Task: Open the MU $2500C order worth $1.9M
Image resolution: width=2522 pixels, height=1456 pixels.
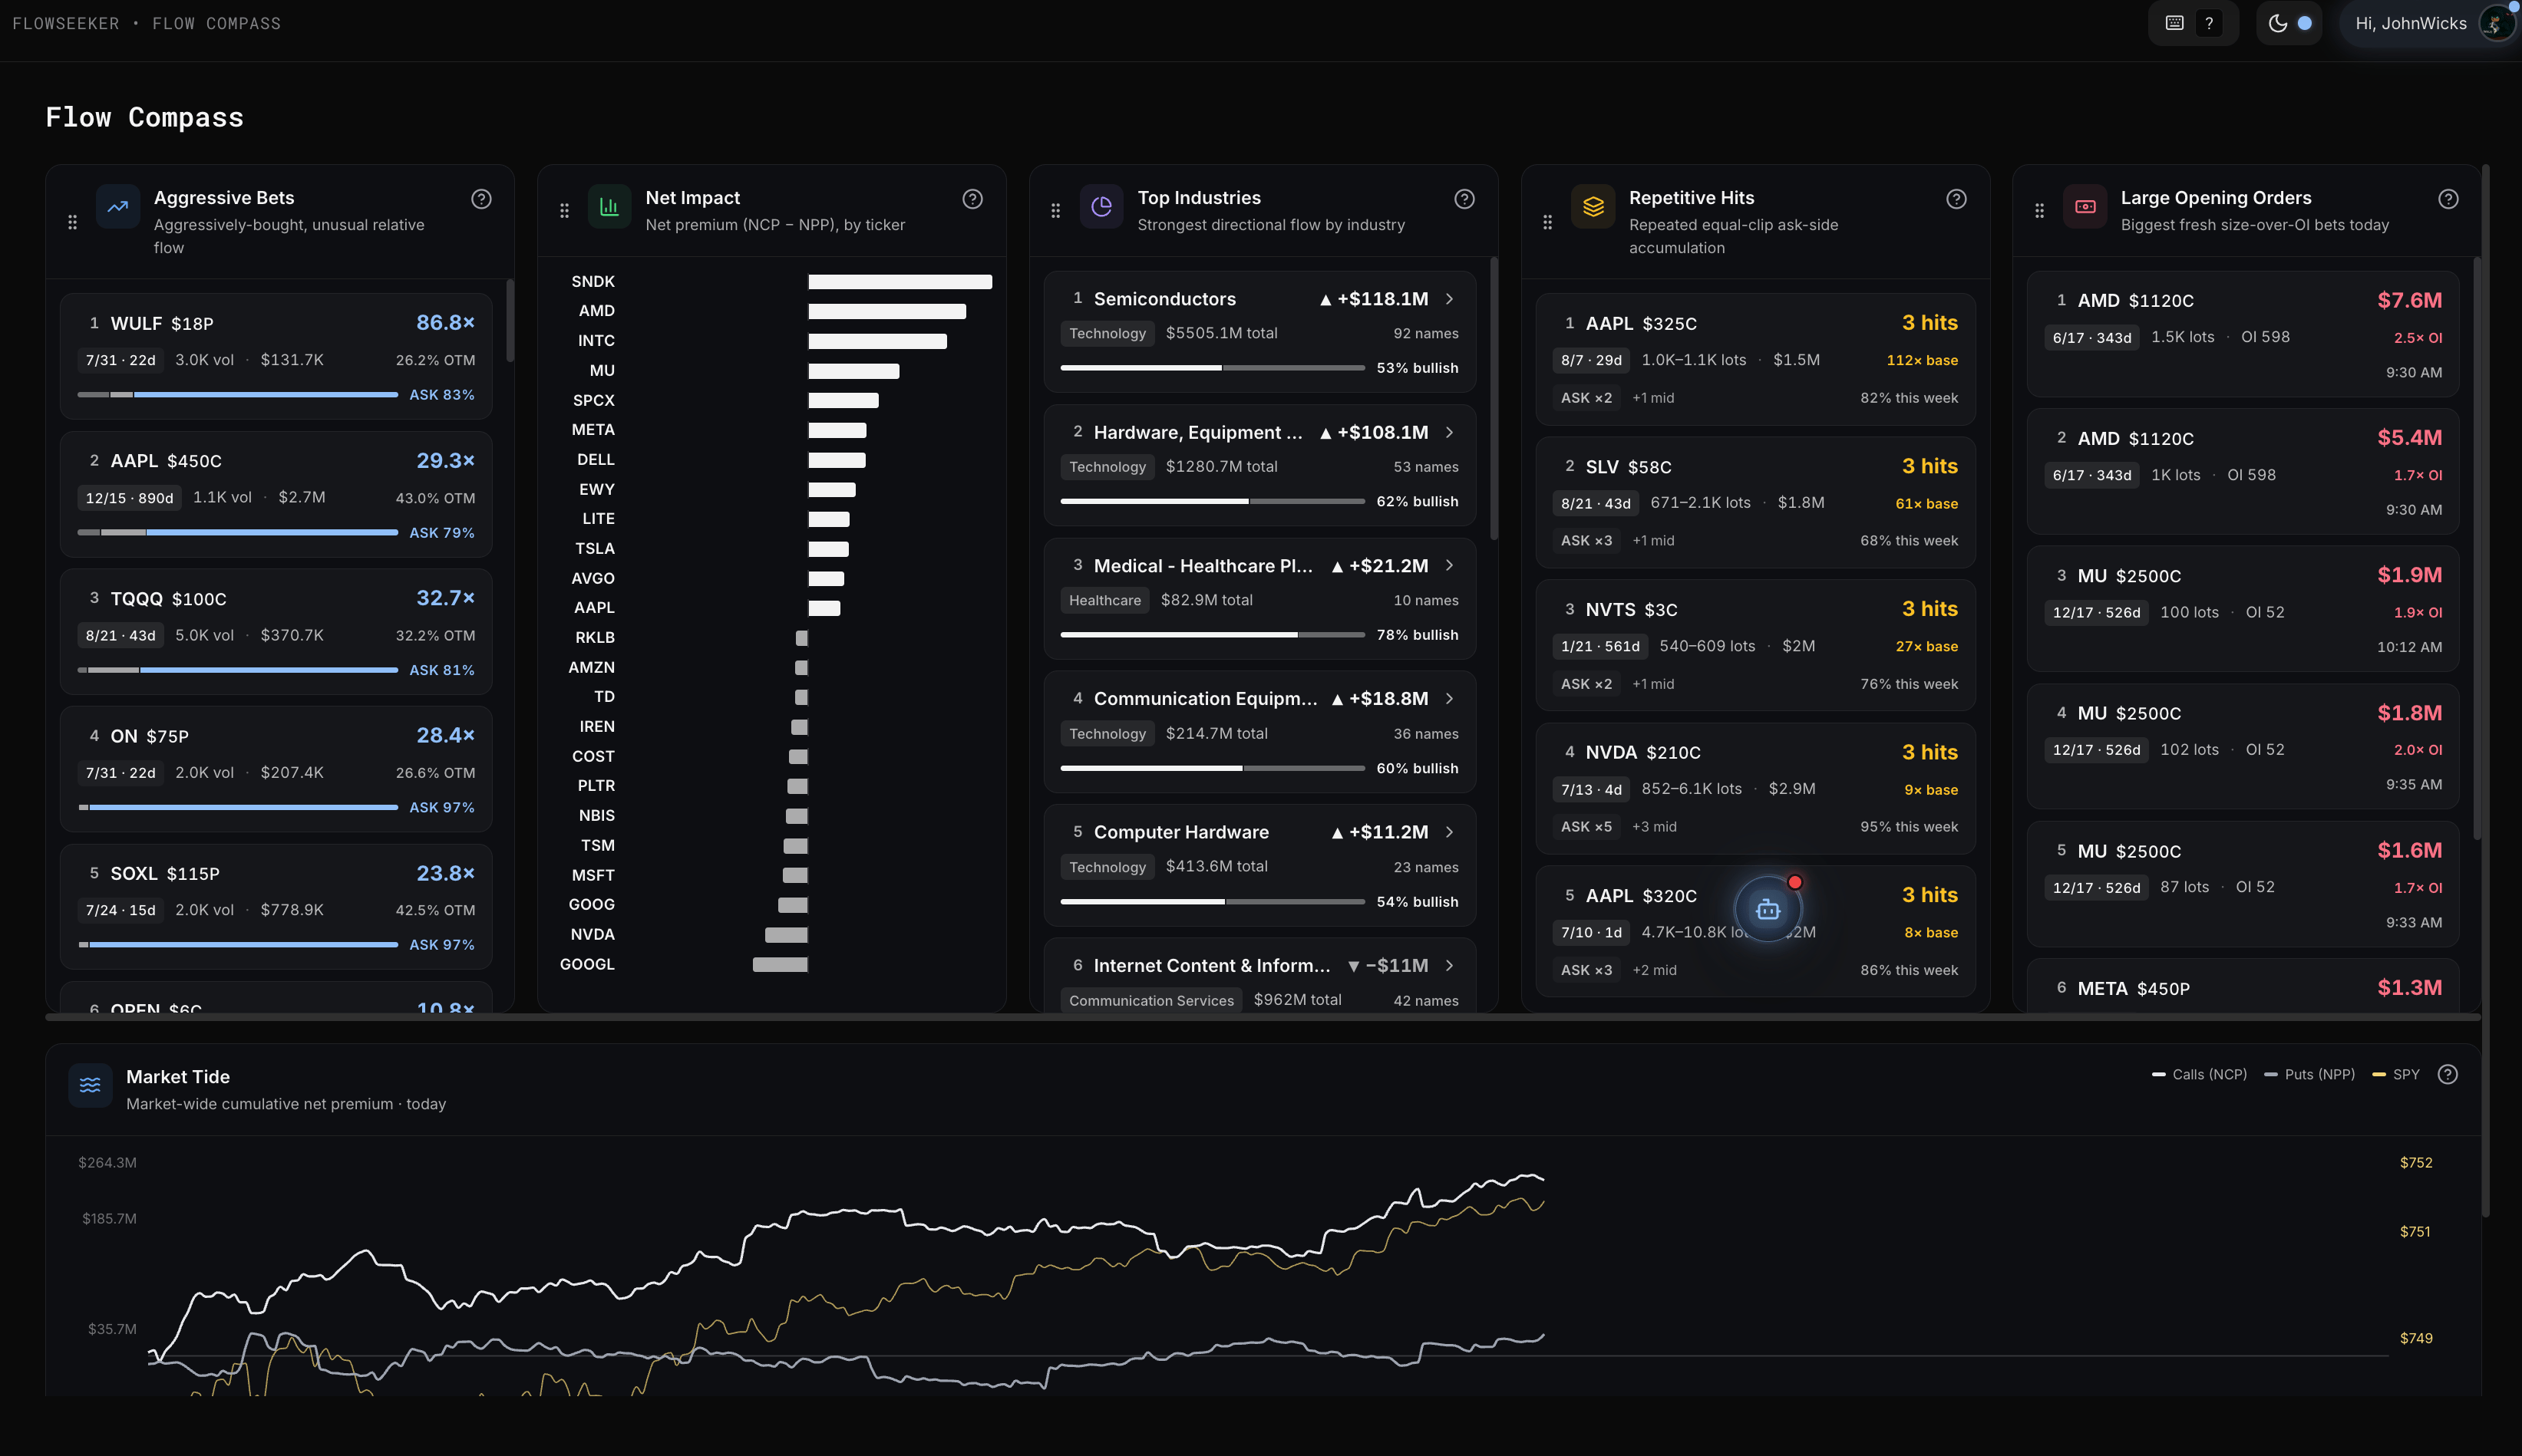Action: [x=2243, y=609]
